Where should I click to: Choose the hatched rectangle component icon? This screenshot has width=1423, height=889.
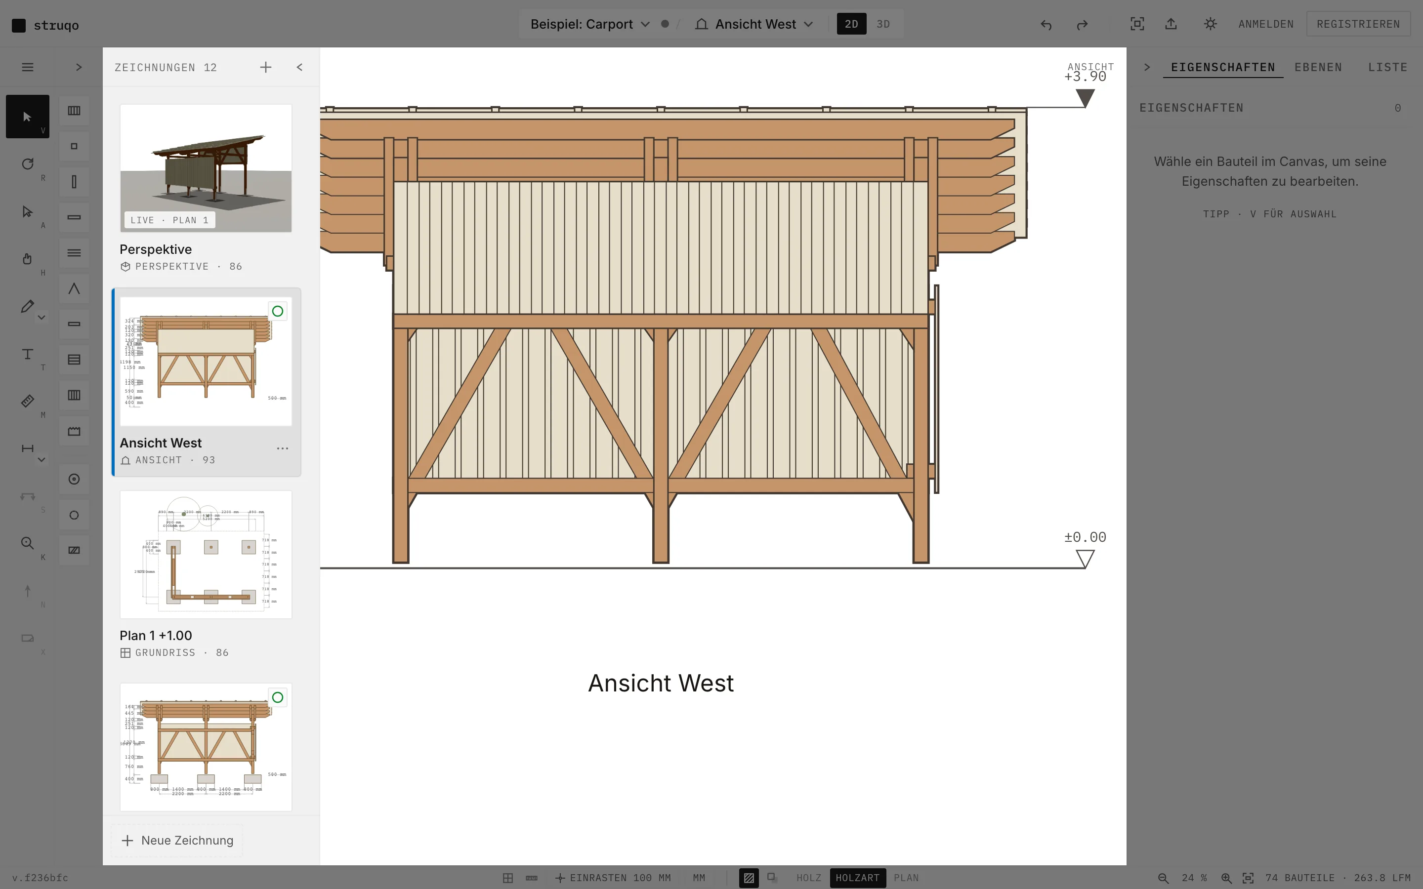click(74, 550)
